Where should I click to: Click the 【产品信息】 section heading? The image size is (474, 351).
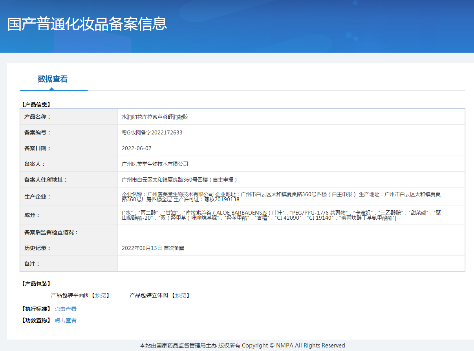pyautogui.click(x=36, y=105)
